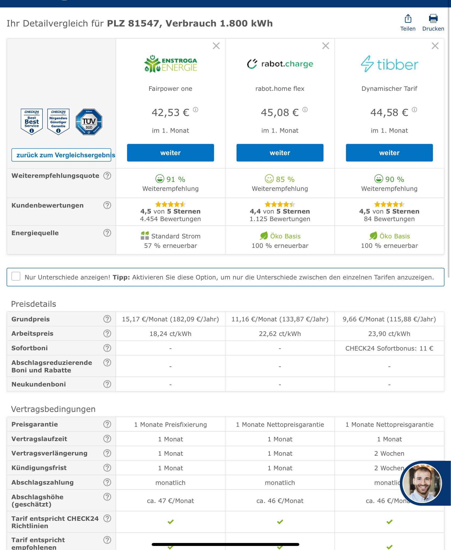Open the advisor chat avatar

click(x=422, y=483)
